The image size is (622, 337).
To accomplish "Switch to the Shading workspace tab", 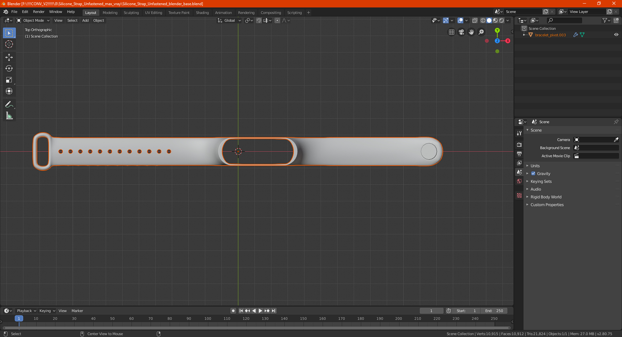I will coord(202,13).
